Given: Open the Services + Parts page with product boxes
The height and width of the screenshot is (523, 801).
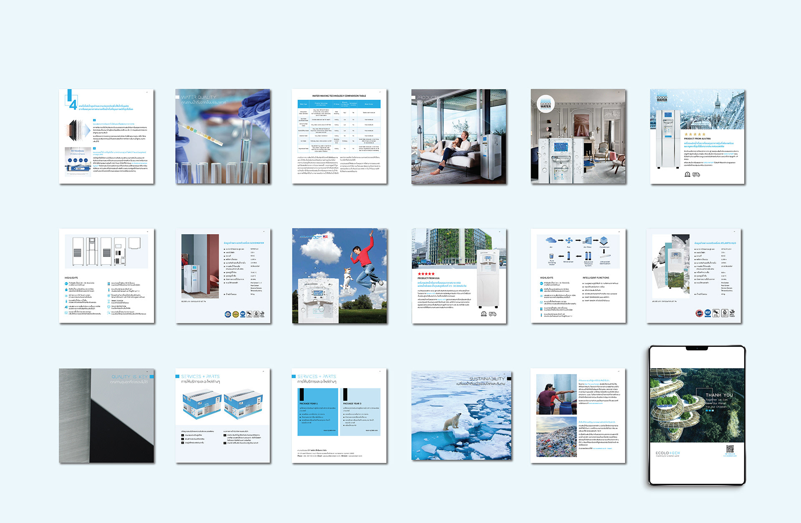Looking at the screenshot, I should pos(223,416).
